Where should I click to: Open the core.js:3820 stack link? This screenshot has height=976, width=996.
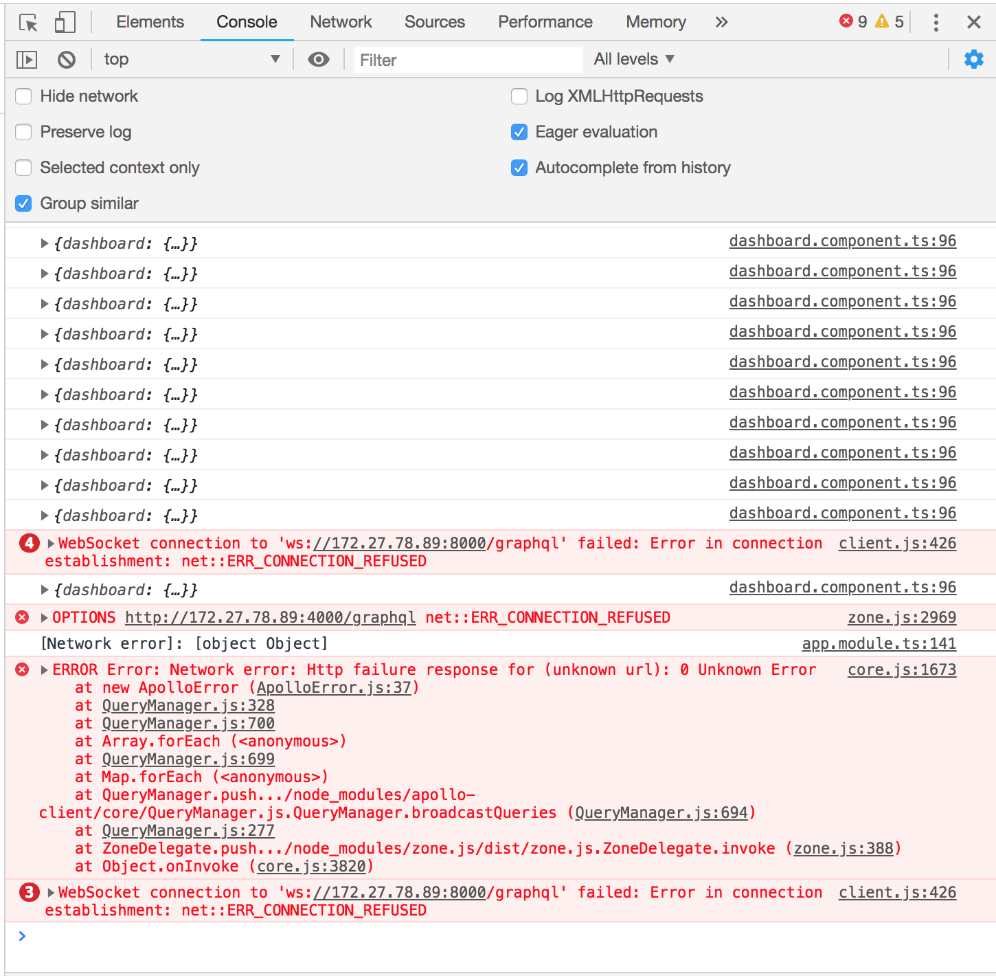(x=311, y=867)
